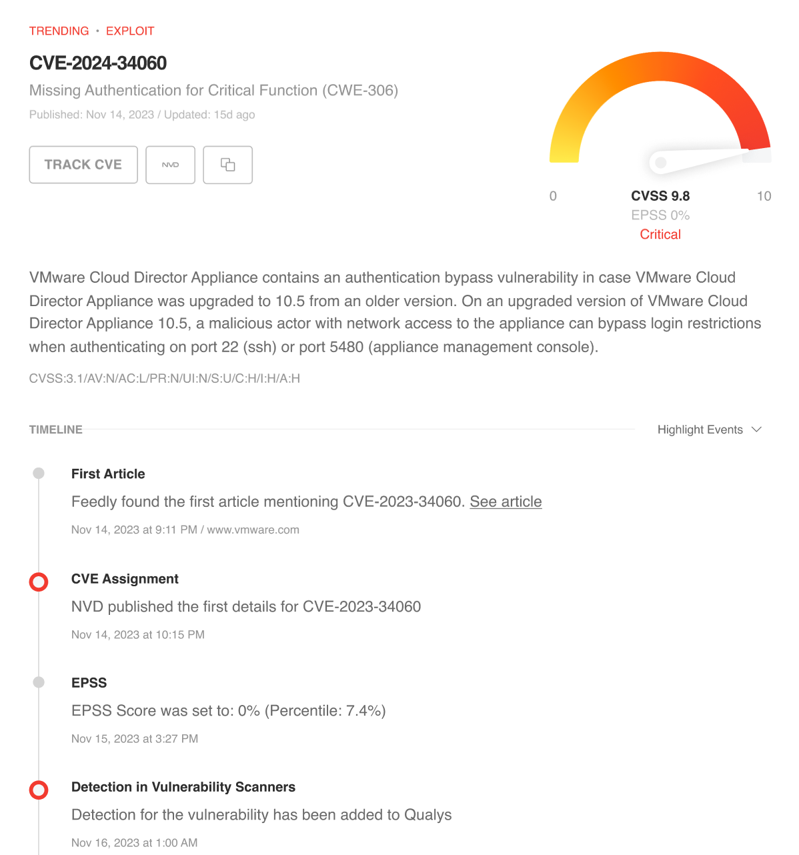Click the TRACK CVE button
Viewport: 799px width, 855px height.
tap(83, 165)
